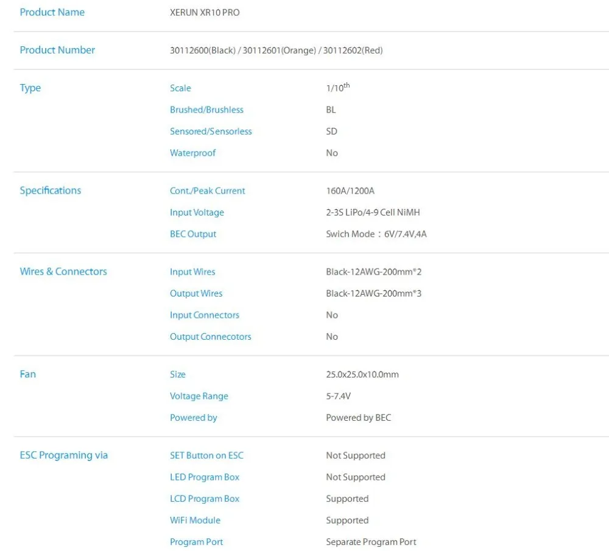Click the Specifications section heading
Image resolution: width=609 pixels, height=551 pixels.
click(51, 191)
